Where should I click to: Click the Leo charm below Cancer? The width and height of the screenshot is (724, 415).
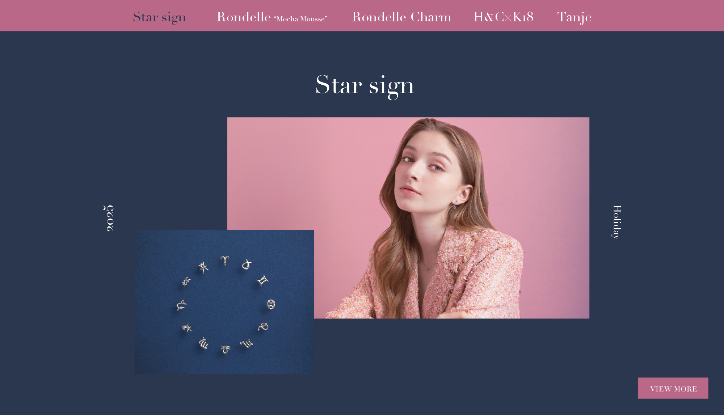[263, 327]
